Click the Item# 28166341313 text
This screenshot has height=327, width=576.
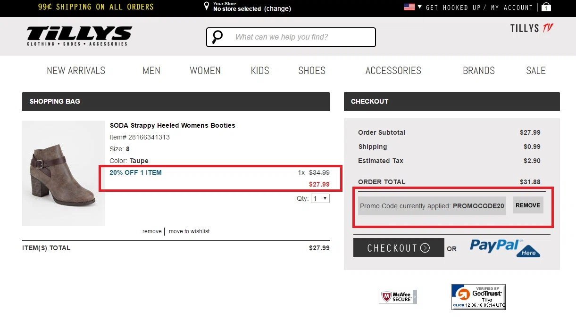[x=140, y=137]
